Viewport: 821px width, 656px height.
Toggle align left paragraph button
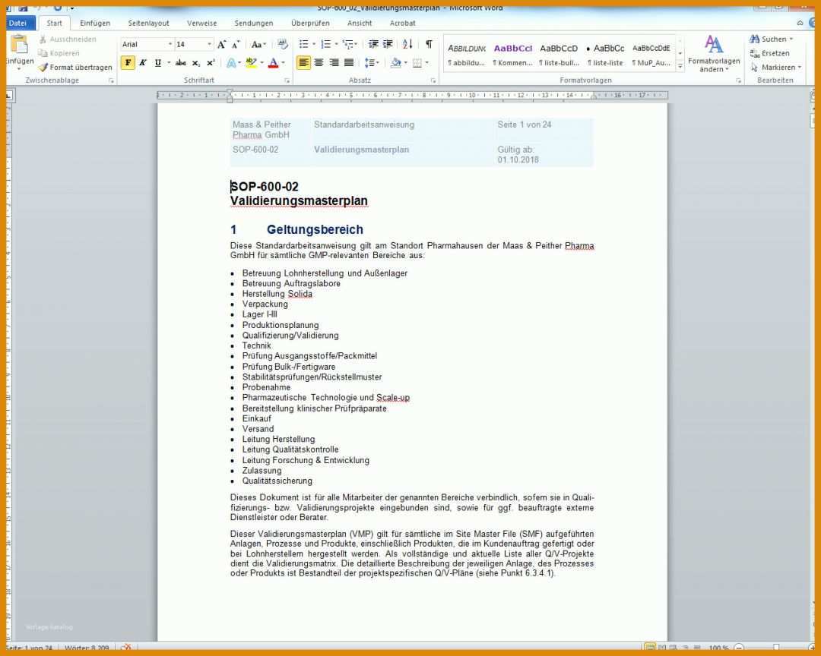coord(303,63)
